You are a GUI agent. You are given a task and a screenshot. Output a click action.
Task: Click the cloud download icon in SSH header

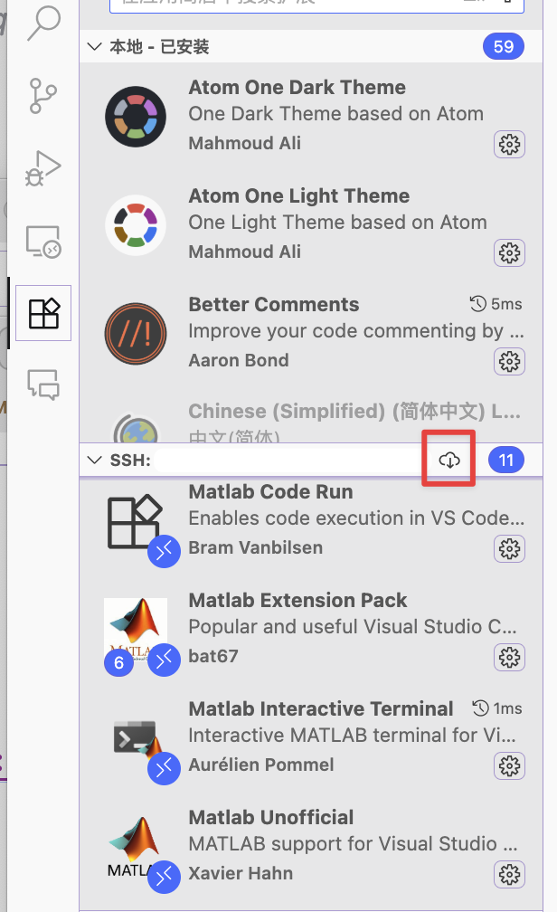coord(449,461)
